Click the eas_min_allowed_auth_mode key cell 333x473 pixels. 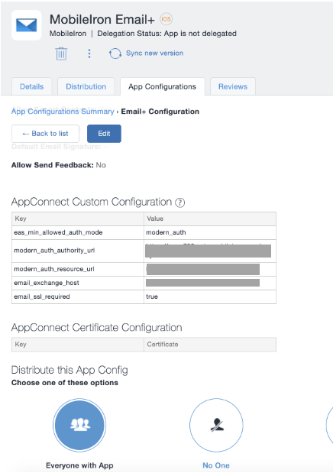pos(78,232)
